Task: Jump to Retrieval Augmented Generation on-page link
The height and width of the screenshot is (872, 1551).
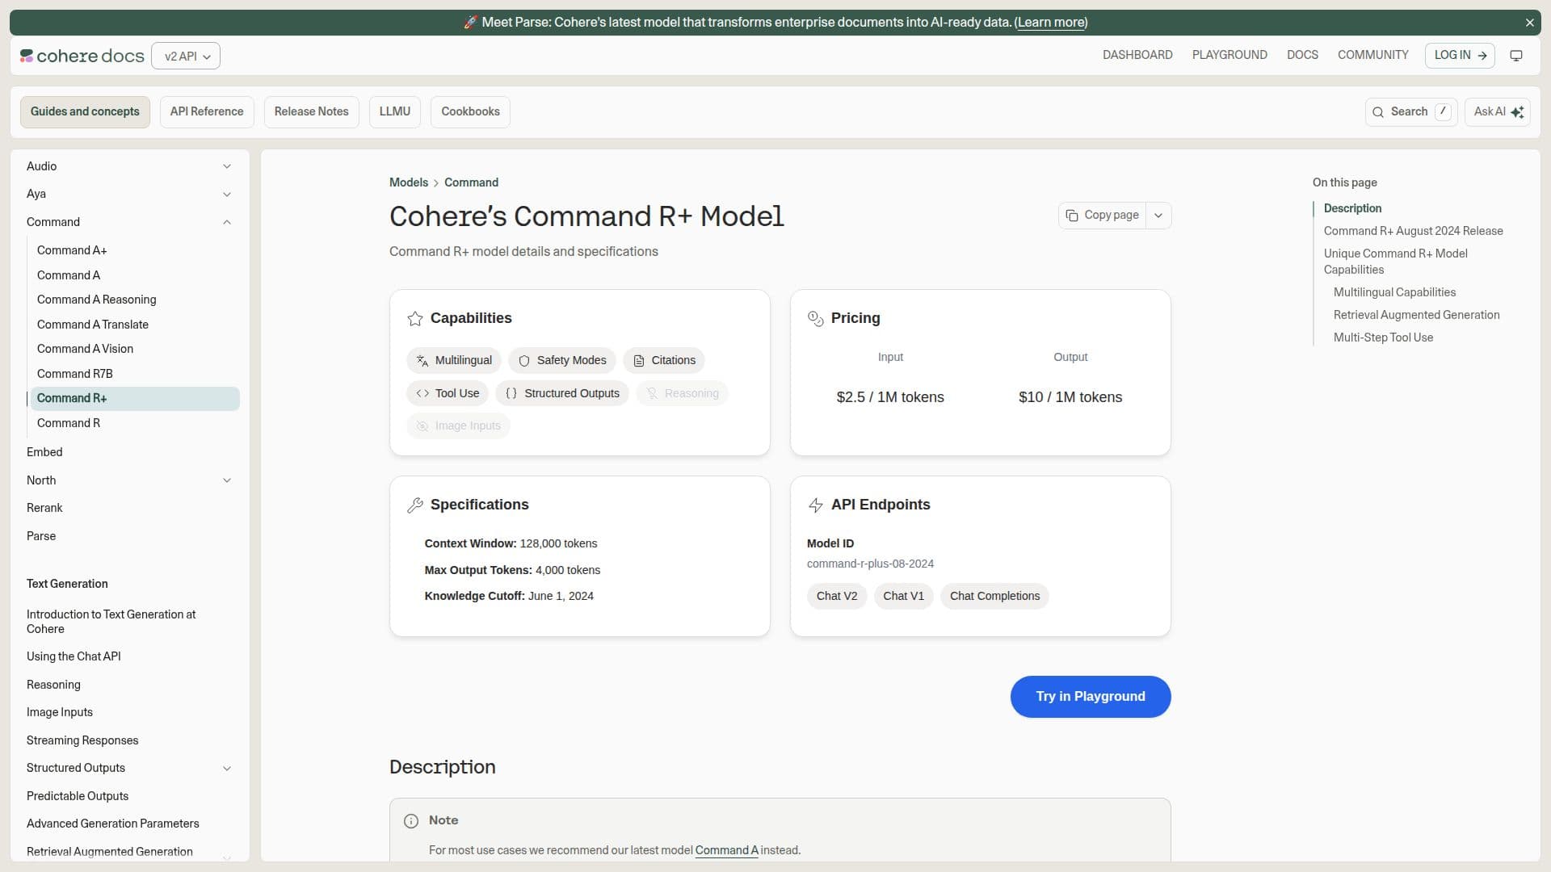Action: (x=1417, y=315)
